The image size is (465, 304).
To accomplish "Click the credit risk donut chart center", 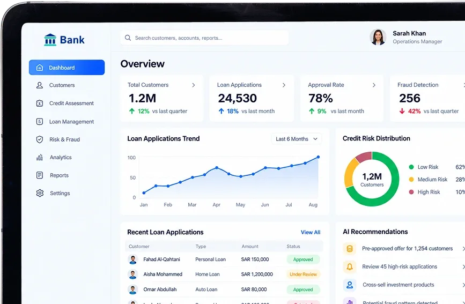I will [372, 179].
